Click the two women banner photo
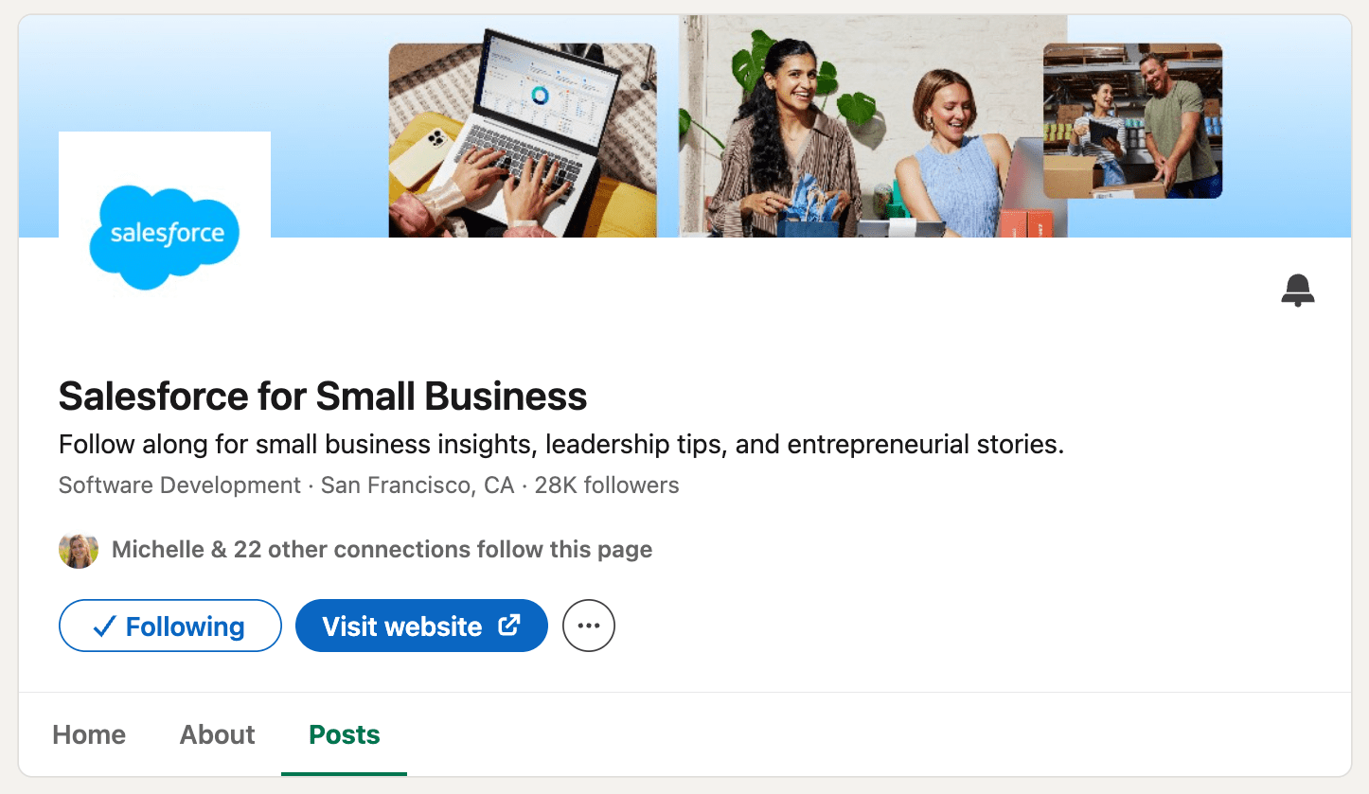Screen dimensions: 1369x794 click(873, 126)
